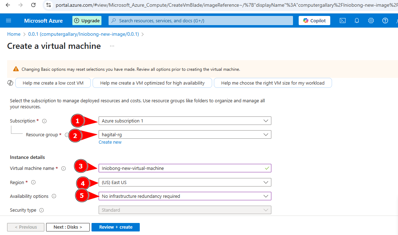Open the Azure portal hamburger menu
398x235 pixels.
pos(9,21)
